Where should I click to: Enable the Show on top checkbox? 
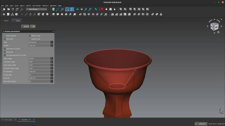(x=30, y=36)
